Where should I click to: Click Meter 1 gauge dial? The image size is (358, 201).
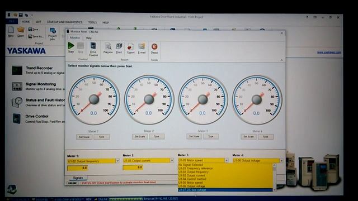pyautogui.click(x=94, y=100)
